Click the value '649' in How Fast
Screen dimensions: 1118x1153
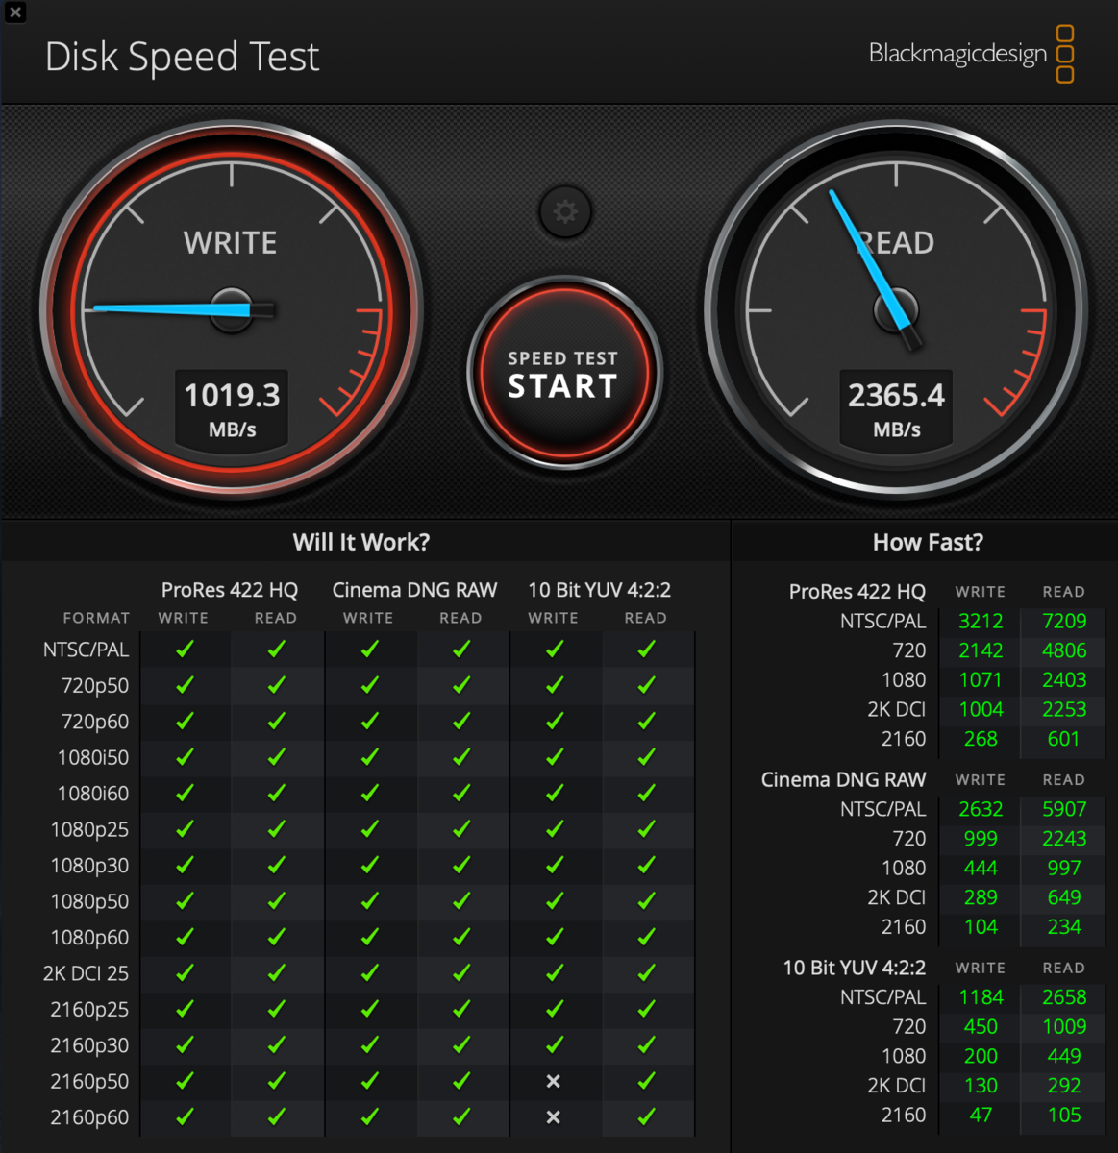tap(1064, 897)
